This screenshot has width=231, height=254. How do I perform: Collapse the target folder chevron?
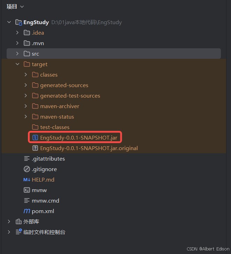tap(17, 64)
